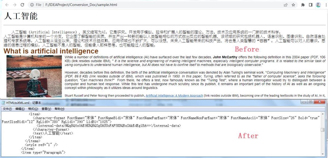Click Notepad's vertical scrollbar thumb
The height and width of the screenshot is (158, 328).
(x=323, y=130)
